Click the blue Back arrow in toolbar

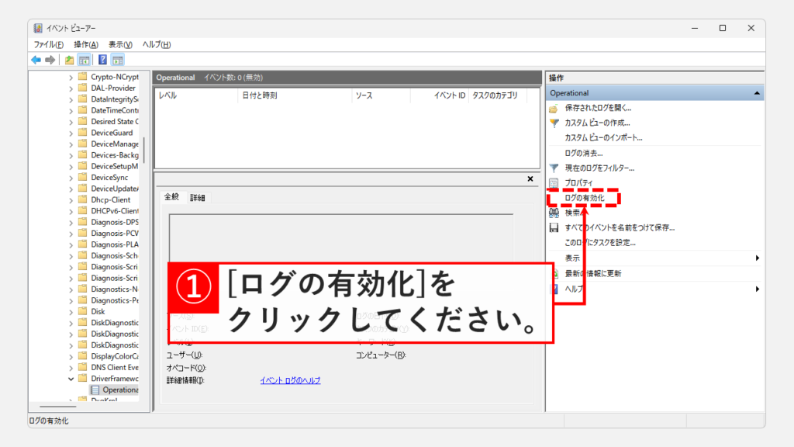pos(36,60)
